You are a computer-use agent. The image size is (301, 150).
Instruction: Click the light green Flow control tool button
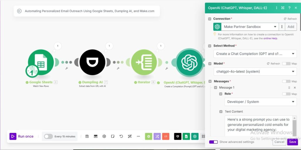(x=148, y=137)
